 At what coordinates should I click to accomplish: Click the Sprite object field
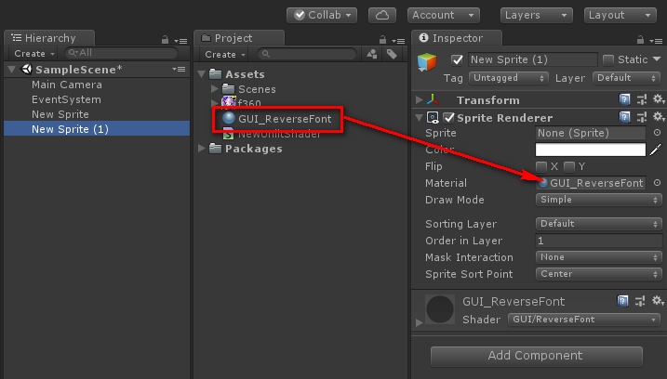[x=591, y=133]
